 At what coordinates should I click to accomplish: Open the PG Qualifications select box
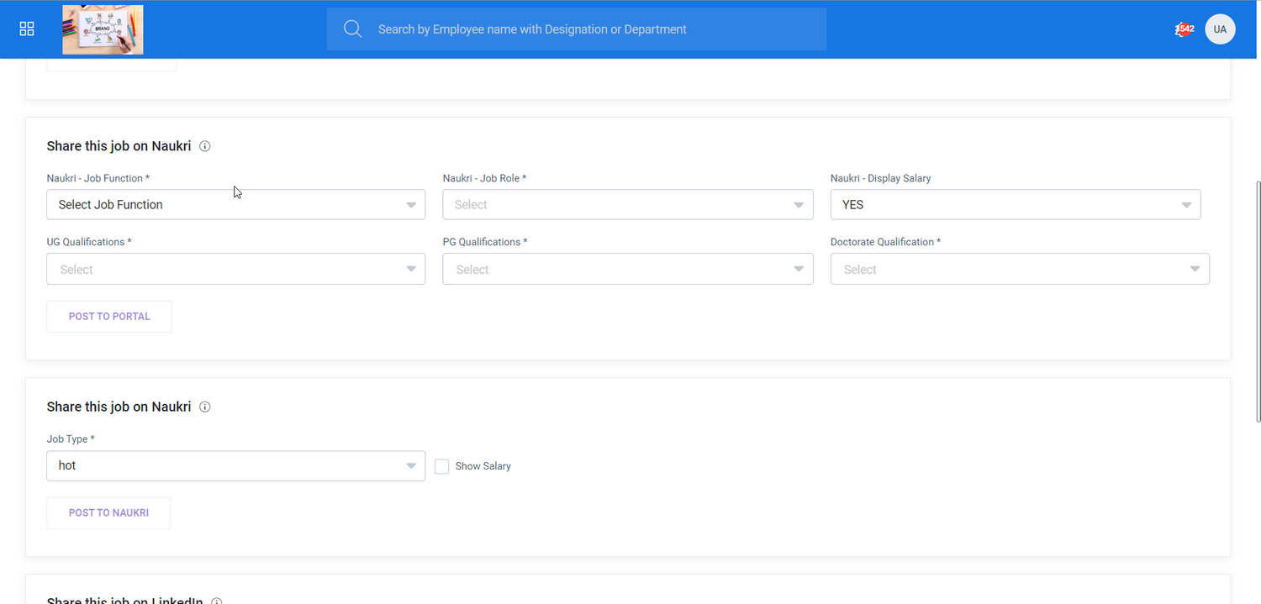[627, 270]
